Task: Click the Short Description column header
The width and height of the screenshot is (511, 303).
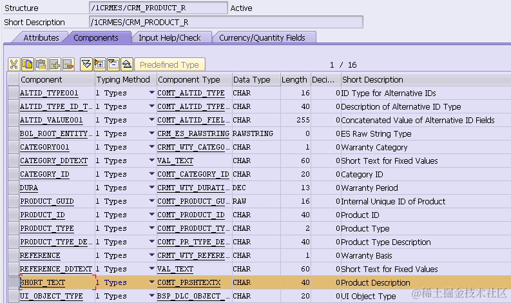Action: click(425, 79)
